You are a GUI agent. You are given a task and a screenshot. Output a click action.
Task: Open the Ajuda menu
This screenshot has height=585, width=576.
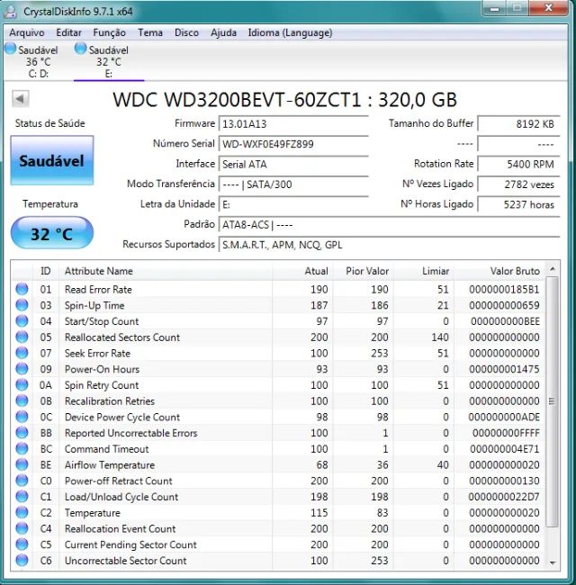pyautogui.click(x=223, y=32)
